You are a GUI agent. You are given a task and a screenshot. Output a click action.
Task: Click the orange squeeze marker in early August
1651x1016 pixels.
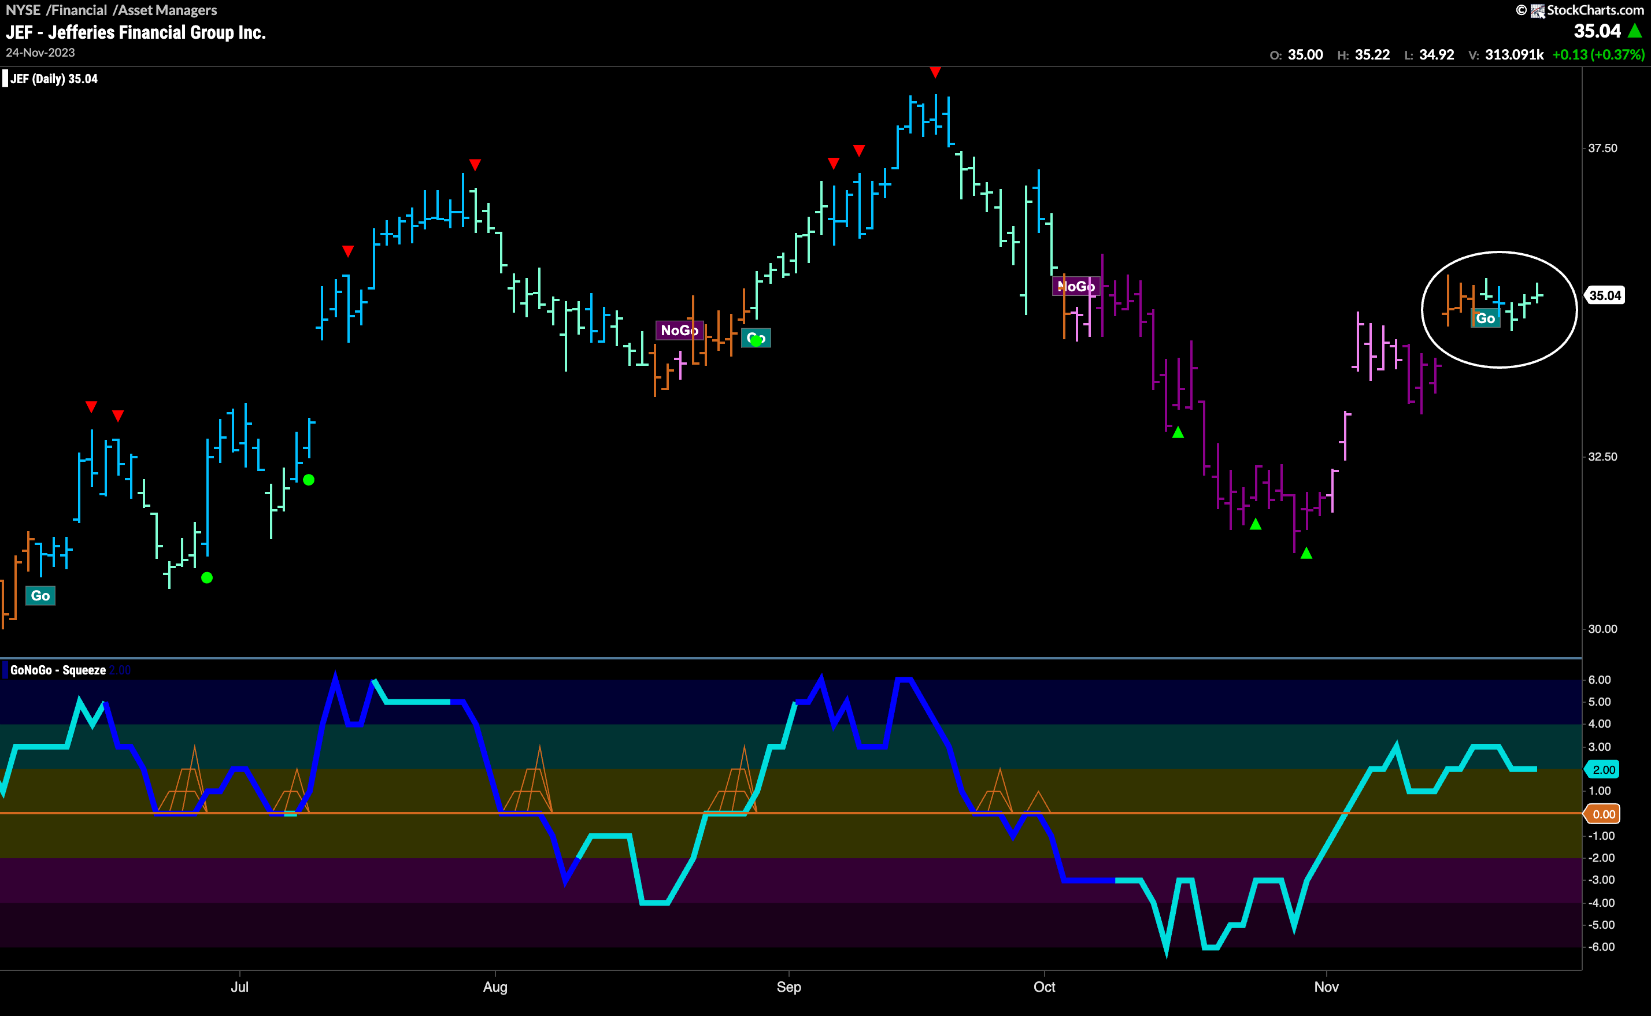point(528,780)
